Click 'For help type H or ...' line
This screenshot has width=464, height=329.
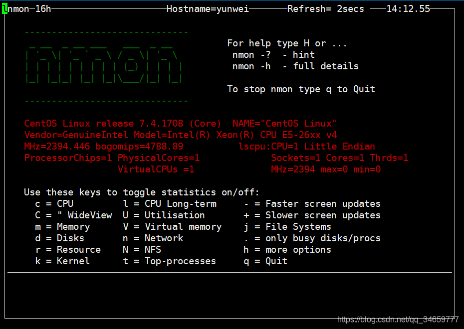287,43
